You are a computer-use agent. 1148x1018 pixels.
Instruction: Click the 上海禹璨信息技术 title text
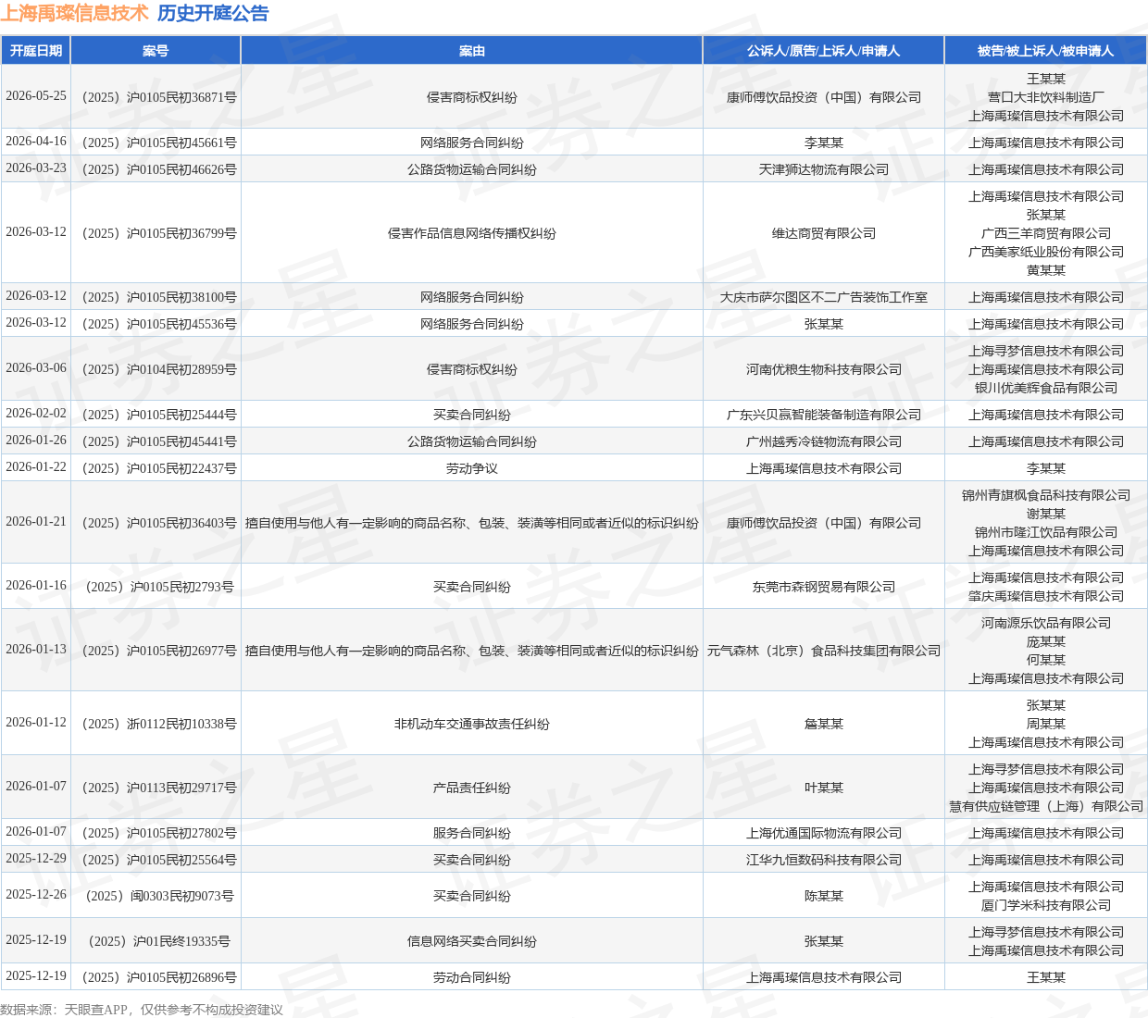(74, 14)
